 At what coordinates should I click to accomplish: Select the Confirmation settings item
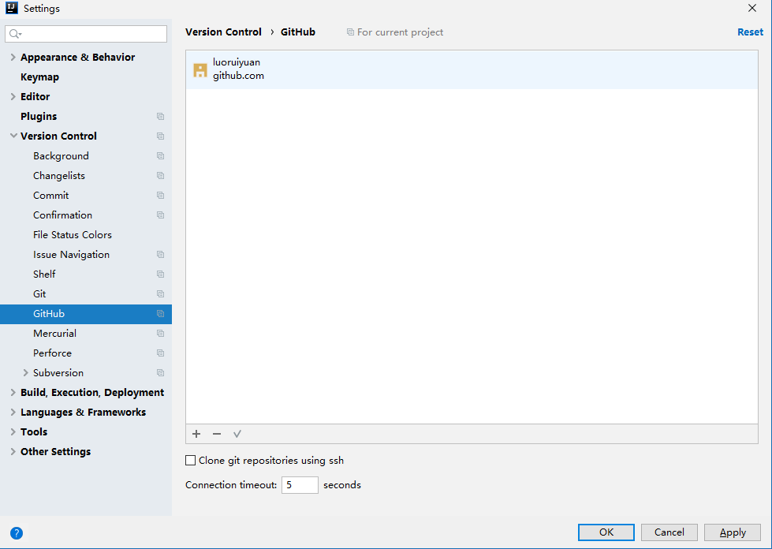click(62, 215)
